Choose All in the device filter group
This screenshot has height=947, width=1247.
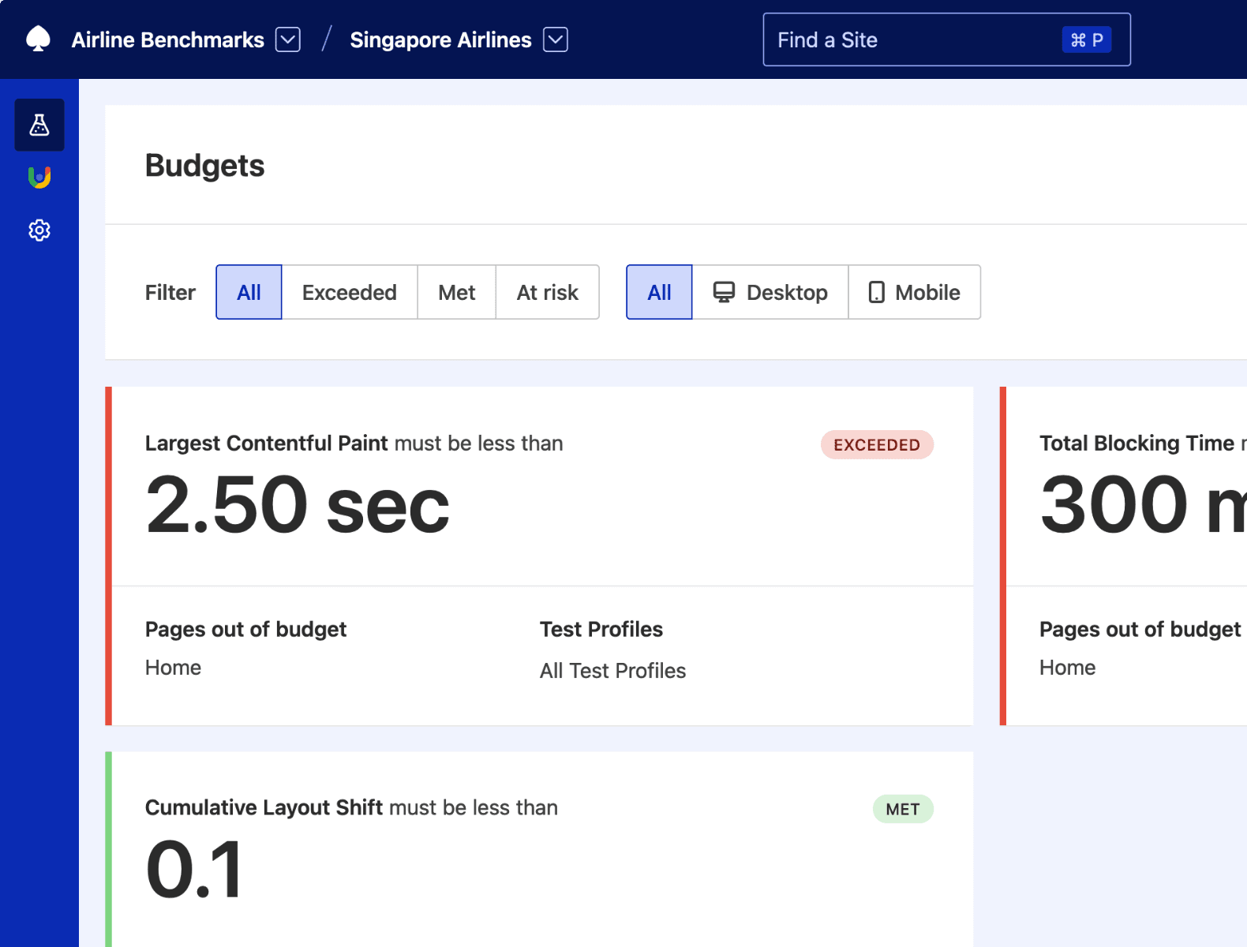[x=659, y=292]
